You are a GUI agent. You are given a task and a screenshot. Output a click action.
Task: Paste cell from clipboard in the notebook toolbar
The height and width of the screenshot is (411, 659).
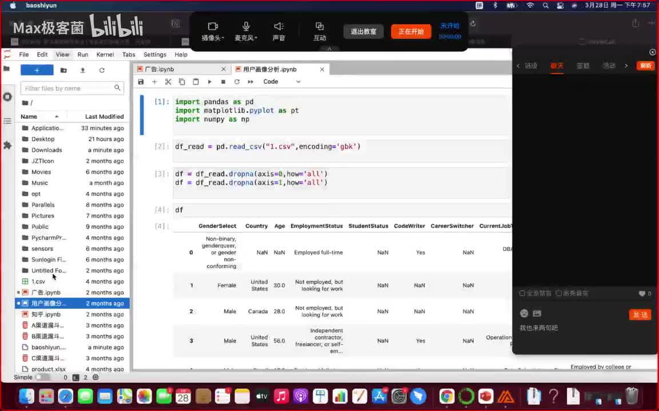[196, 82]
